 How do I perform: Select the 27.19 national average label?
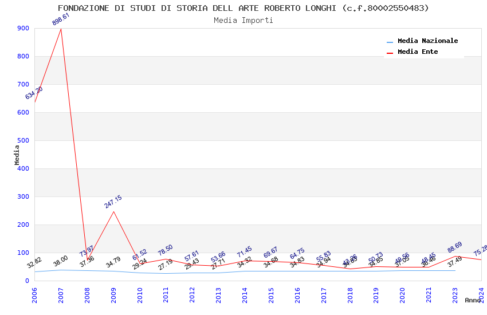(x=165, y=265)
